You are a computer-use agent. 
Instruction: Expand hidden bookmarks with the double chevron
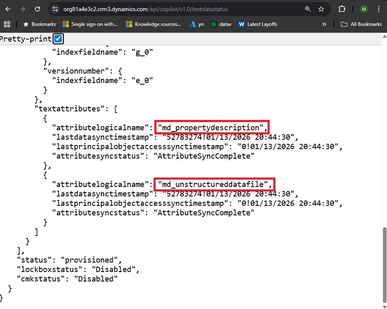[324, 24]
